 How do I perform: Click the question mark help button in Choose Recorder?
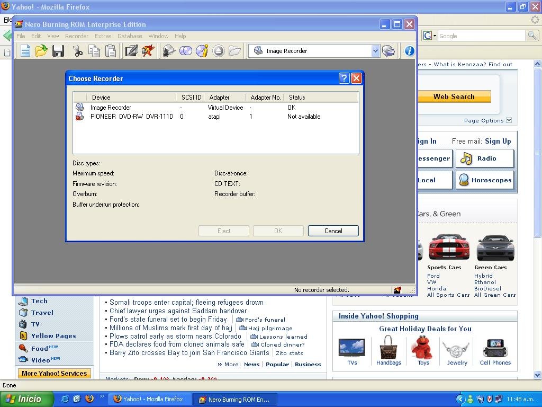344,78
